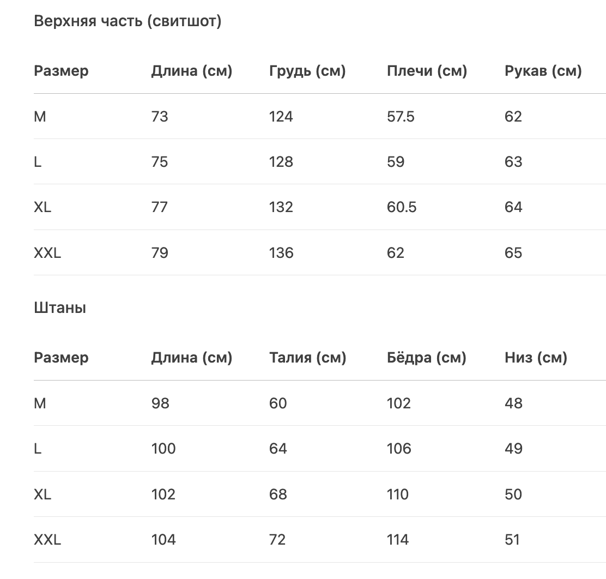606x579 pixels.
Task: Select the "Плечи (см)" column header
Action: (427, 71)
